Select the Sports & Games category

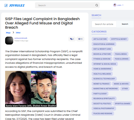point(122,104)
